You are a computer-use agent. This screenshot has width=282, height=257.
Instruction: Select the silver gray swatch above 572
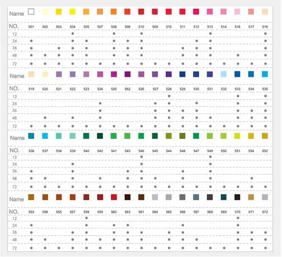pyautogui.click(x=265, y=197)
